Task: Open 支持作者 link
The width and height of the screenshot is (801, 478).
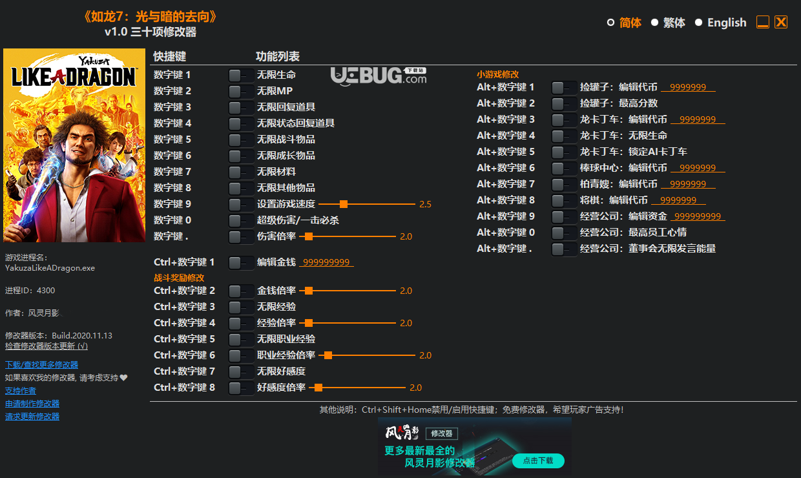Action: [x=21, y=391]
